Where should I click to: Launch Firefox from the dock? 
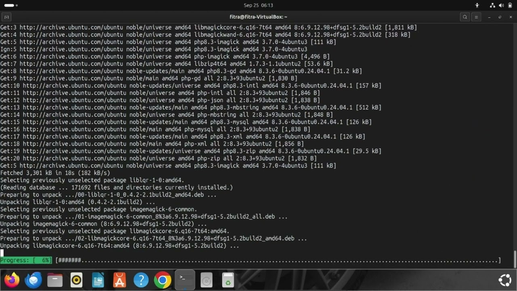(x=12, y=280)
